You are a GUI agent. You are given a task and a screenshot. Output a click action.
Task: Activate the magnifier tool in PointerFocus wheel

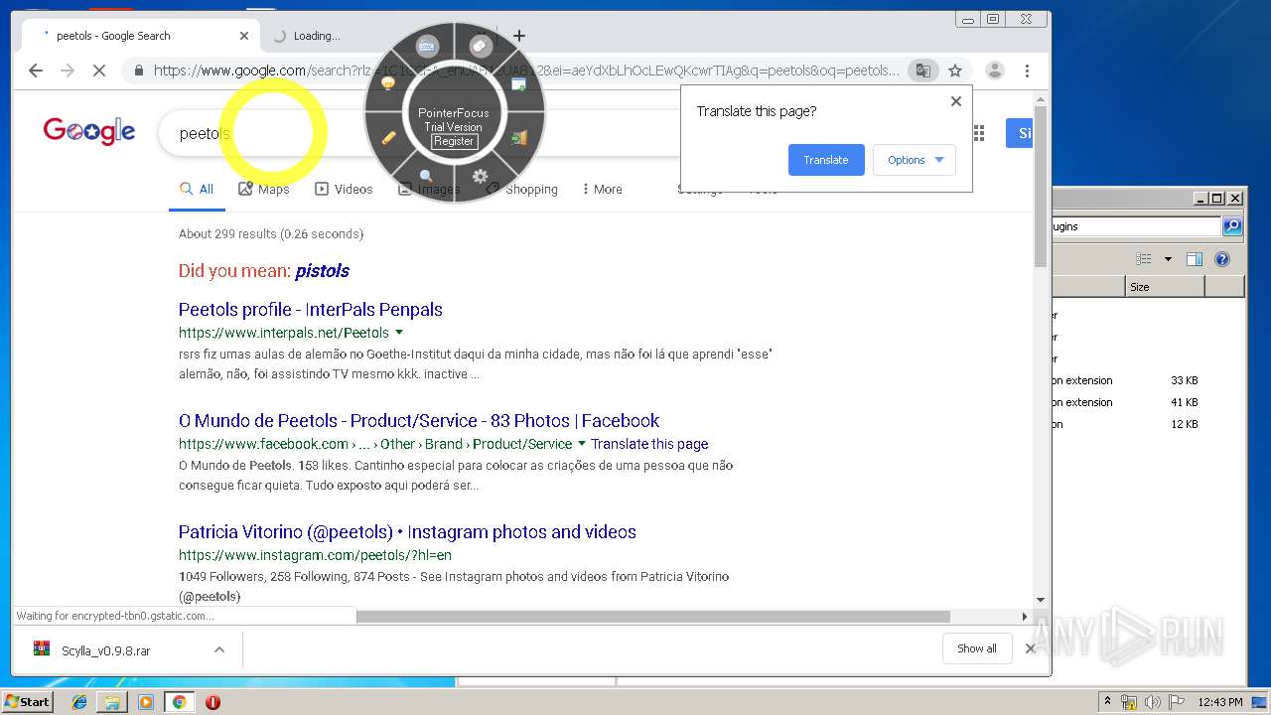pyautogui.click(x=426, y=176)
